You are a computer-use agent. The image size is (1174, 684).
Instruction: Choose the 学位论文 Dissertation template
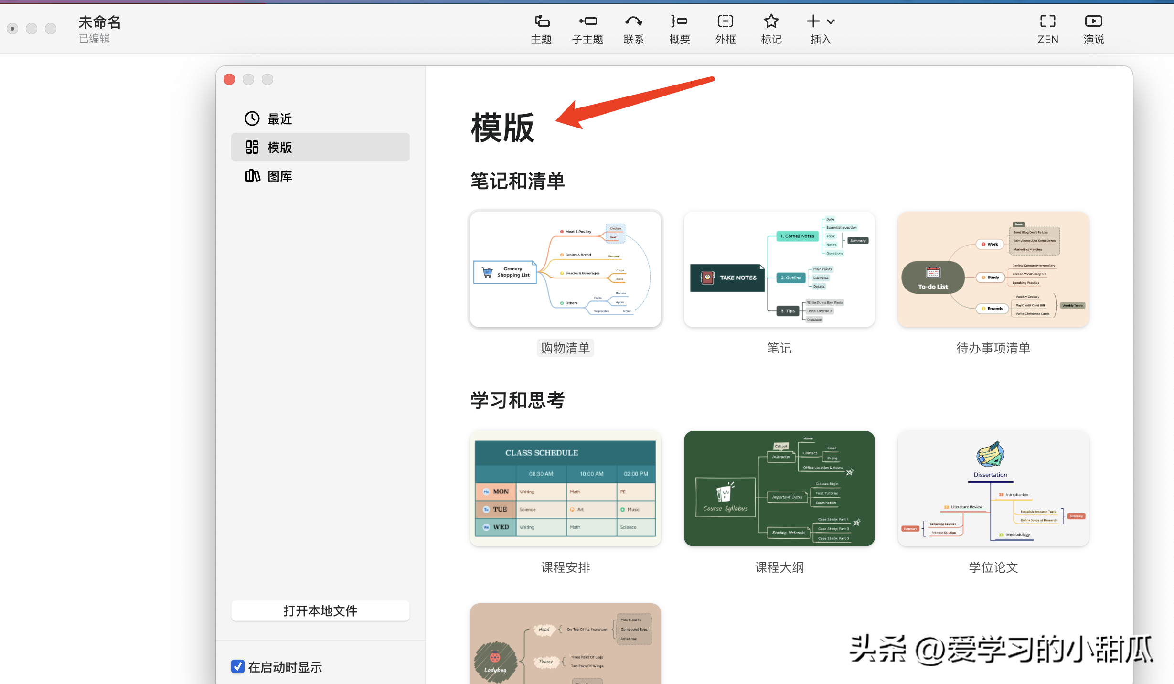tap(993, 489)
